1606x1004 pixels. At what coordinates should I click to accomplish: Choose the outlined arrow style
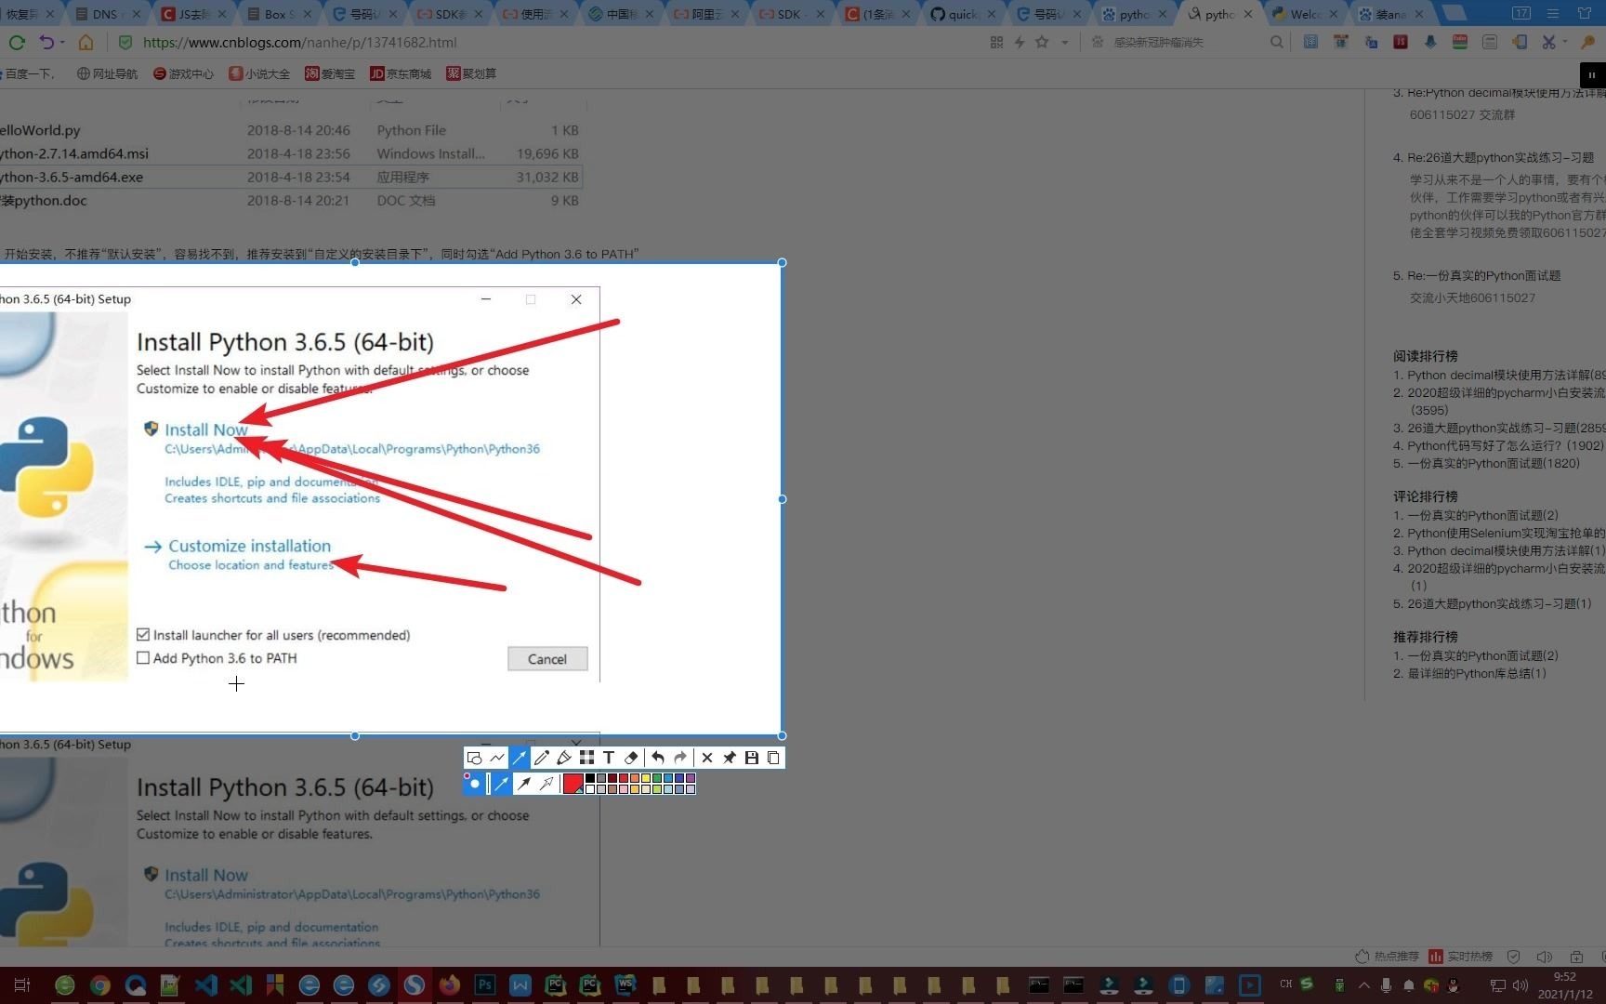(x=546, y=785)
